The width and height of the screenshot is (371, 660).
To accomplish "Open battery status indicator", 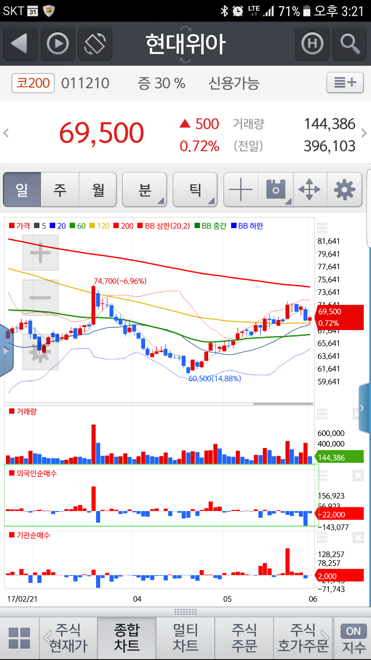I will (x=306, y=11).
